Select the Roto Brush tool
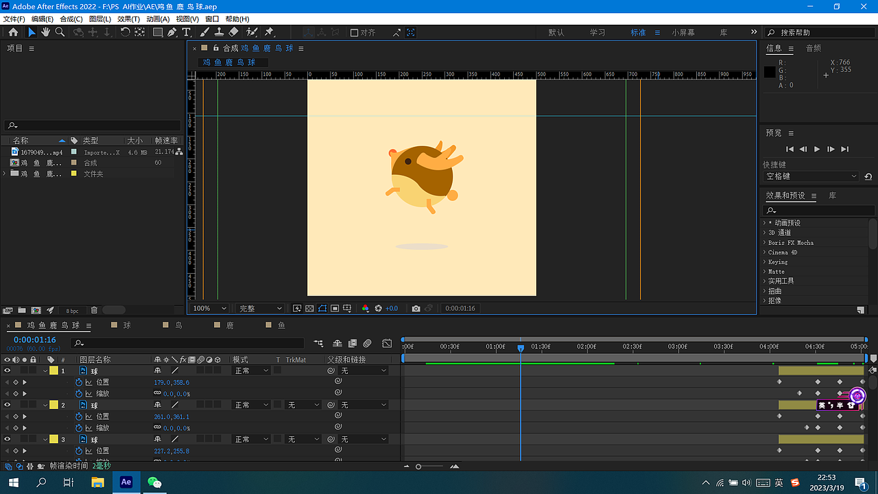Screen dimensions: 878x494 pos(252,32)
